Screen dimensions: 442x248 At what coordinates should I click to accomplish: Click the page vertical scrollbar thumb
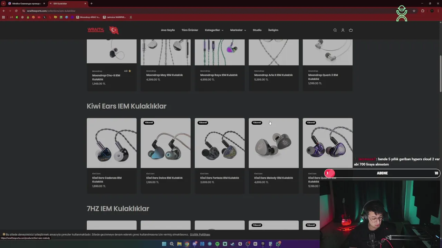[441, 73]
